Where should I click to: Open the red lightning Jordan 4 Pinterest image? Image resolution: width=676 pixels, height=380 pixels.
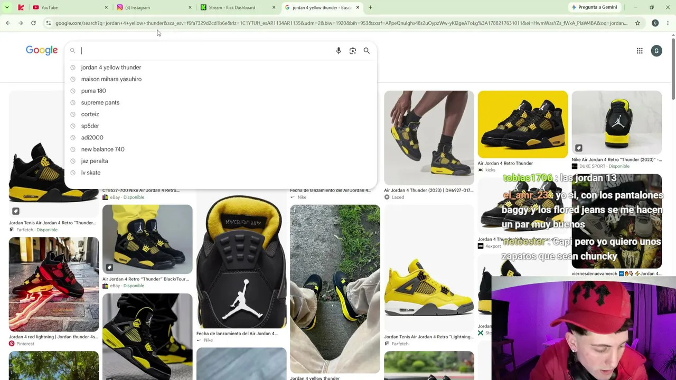53,284
